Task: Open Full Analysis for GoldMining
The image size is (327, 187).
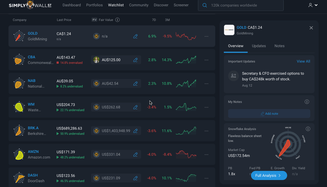Action: coord(269,175)
